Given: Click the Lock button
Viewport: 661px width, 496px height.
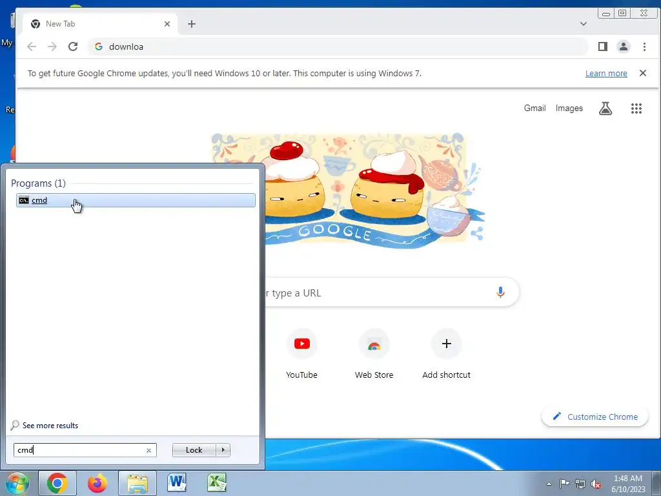Looking at the screenshot, I should click(x=194, y=450).
